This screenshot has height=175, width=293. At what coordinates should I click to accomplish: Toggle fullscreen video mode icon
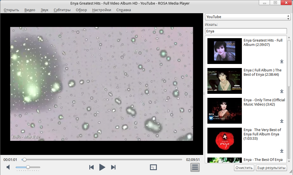pos(153,167)
